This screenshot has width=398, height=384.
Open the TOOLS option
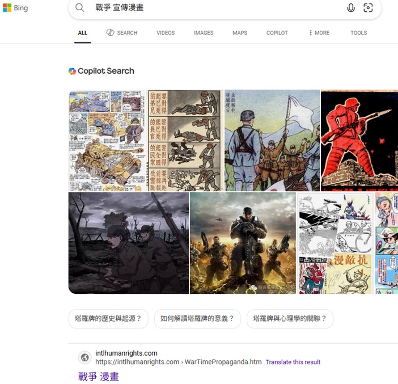(358, 33)
